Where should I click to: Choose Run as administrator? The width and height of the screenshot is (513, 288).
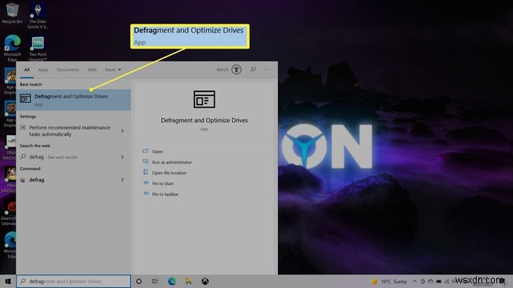[171, 162]
